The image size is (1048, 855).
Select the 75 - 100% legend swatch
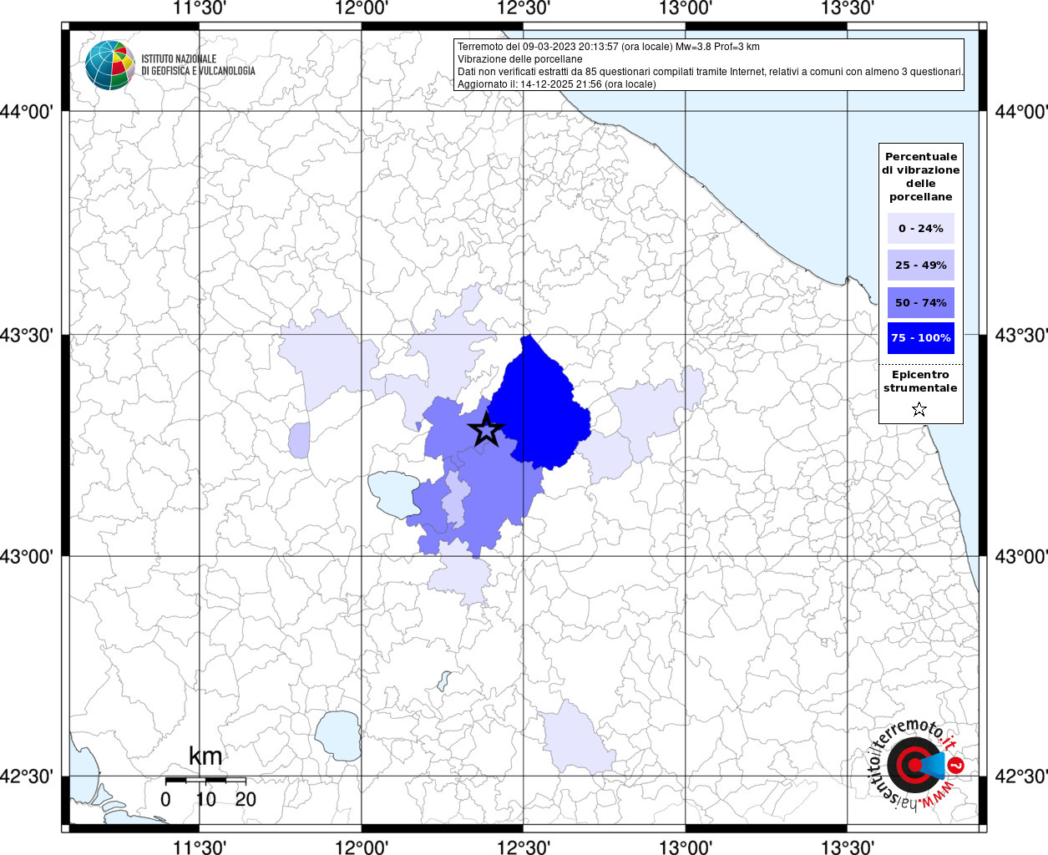coord(921,338)
